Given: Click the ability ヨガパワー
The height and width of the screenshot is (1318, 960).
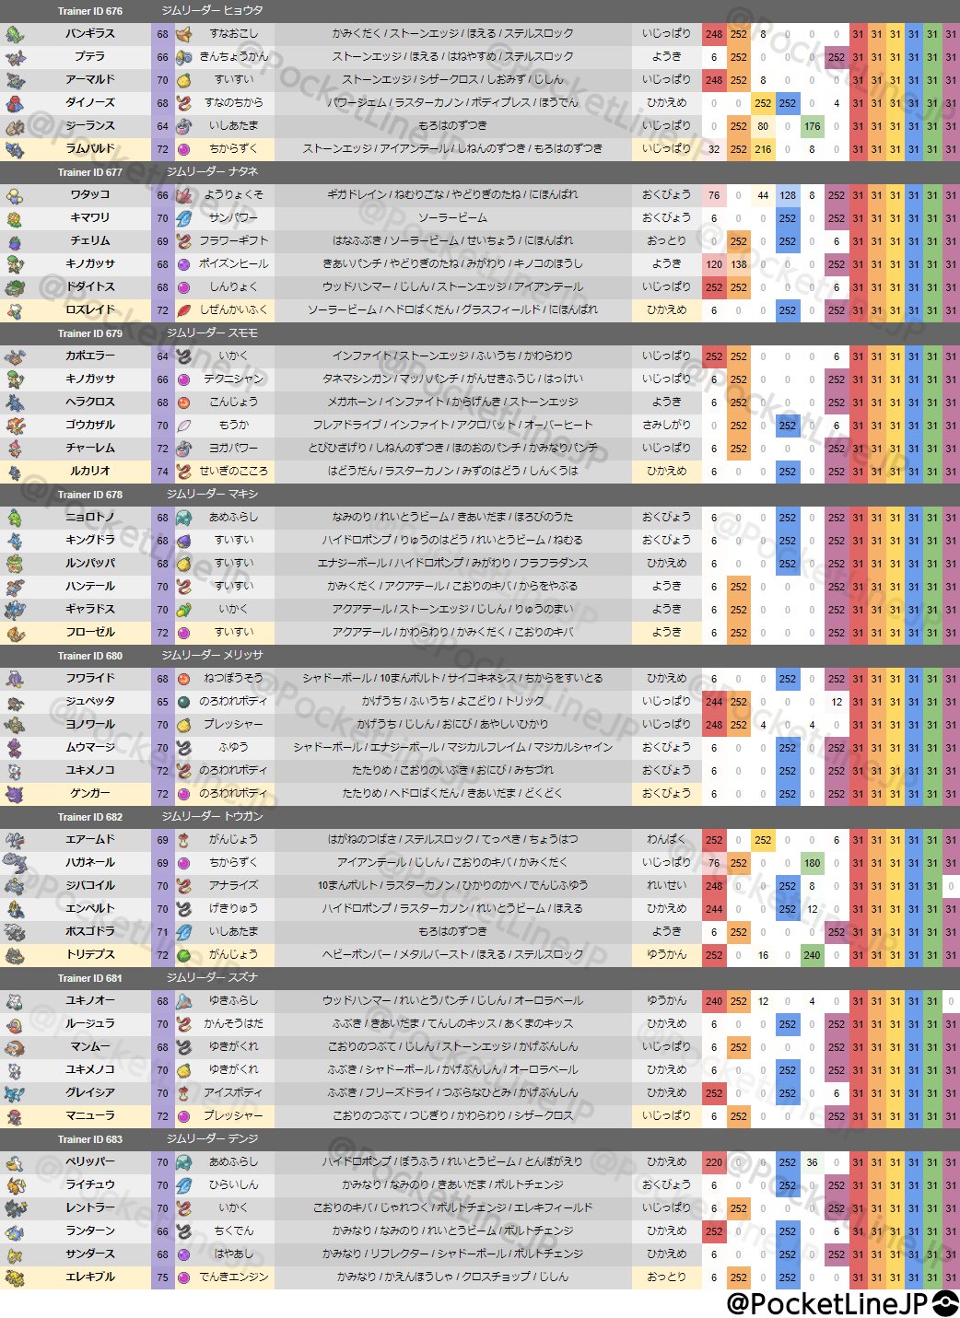Looking at the screenshot, I should click(234, 449).
